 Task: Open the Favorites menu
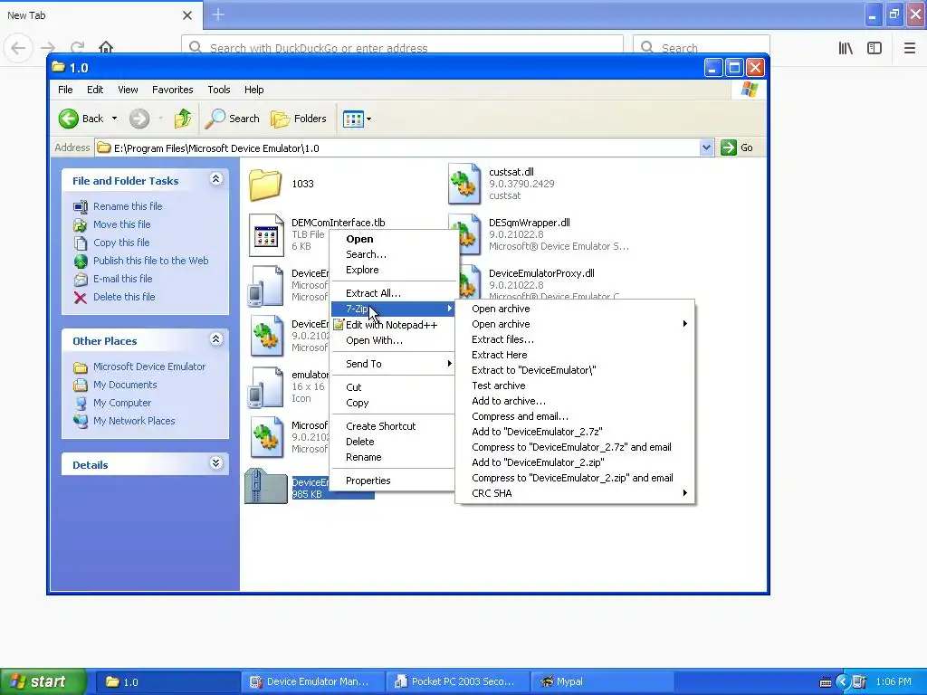173,90
